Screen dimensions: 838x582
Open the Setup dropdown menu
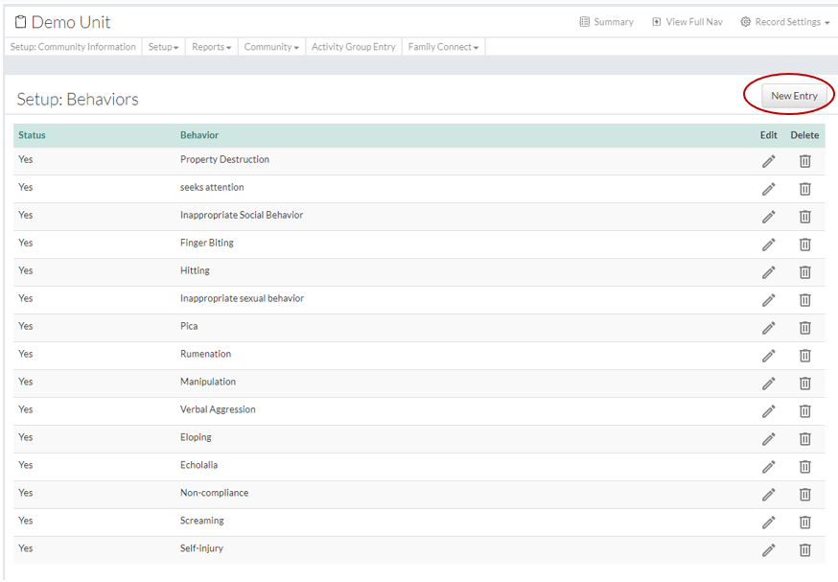point(163,47)
